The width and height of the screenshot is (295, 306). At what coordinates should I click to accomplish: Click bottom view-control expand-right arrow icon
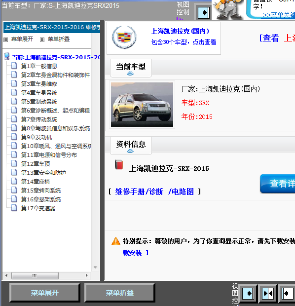[248, 293]
